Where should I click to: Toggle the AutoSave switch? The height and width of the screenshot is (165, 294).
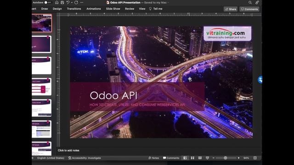coord(48,3)
